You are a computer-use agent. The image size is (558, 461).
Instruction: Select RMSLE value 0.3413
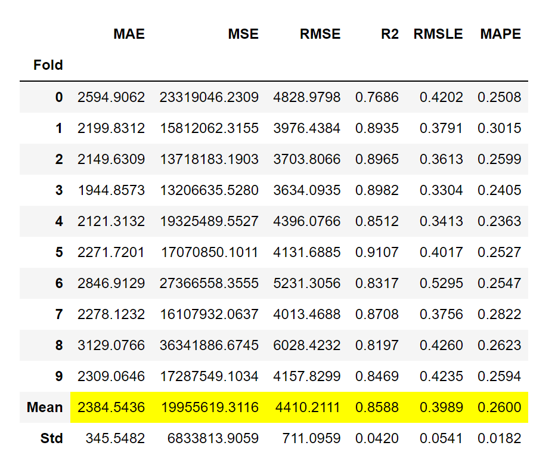[x=441, y=221]
